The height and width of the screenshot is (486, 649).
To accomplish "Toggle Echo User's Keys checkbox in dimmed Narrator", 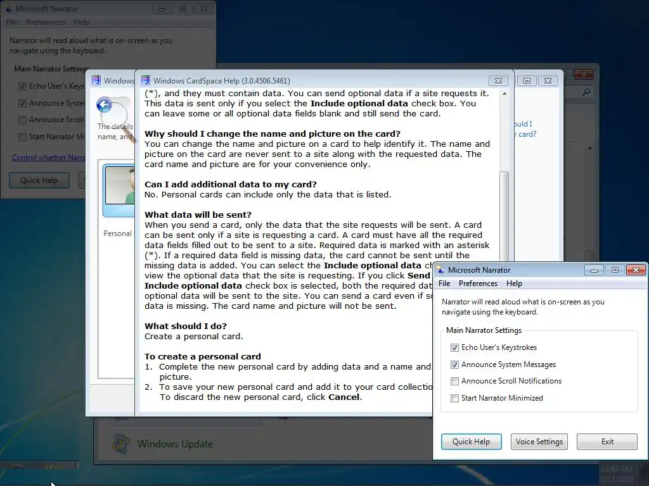I will pos(22,86).
